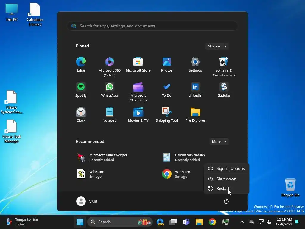Launch Microsoft 365 (Office)

(x=110, y=67)
